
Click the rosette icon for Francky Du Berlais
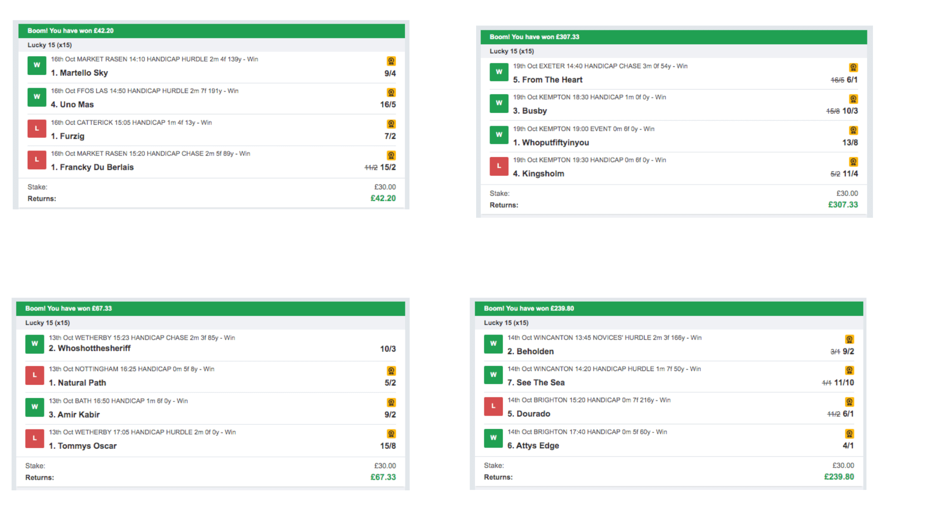click(x=391, y=155)
